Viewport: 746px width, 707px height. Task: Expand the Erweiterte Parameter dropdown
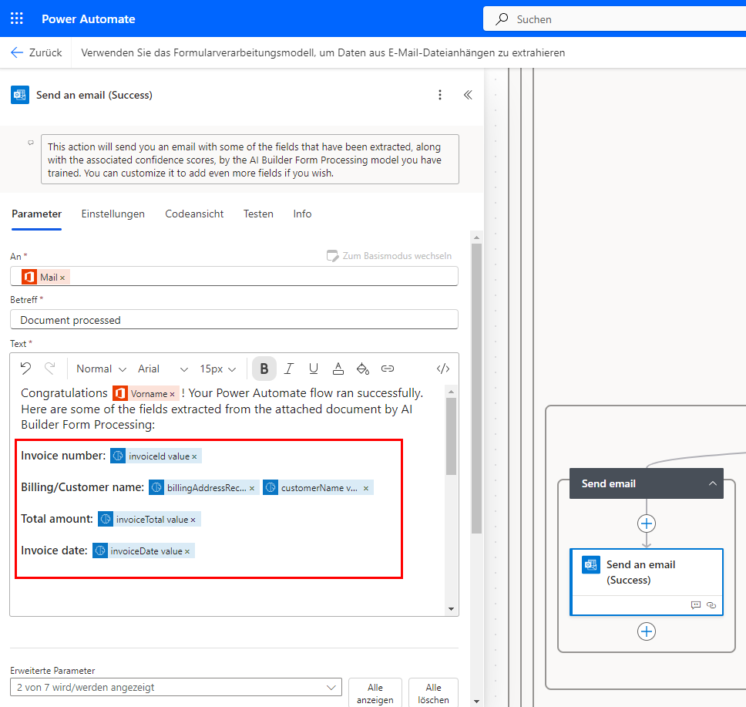pos(176,687)
